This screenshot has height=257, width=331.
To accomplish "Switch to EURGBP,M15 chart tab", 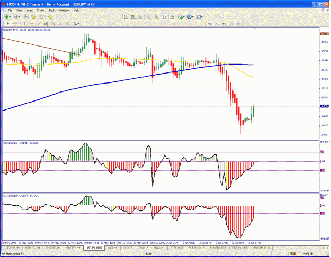I will point(218,248).
